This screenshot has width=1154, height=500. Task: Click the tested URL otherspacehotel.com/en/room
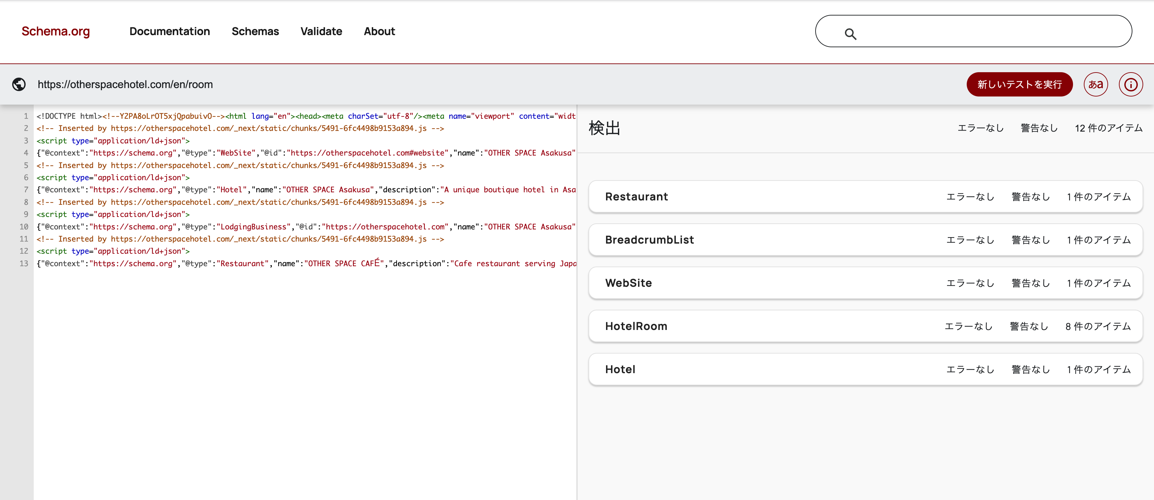[x=126, y=84]
